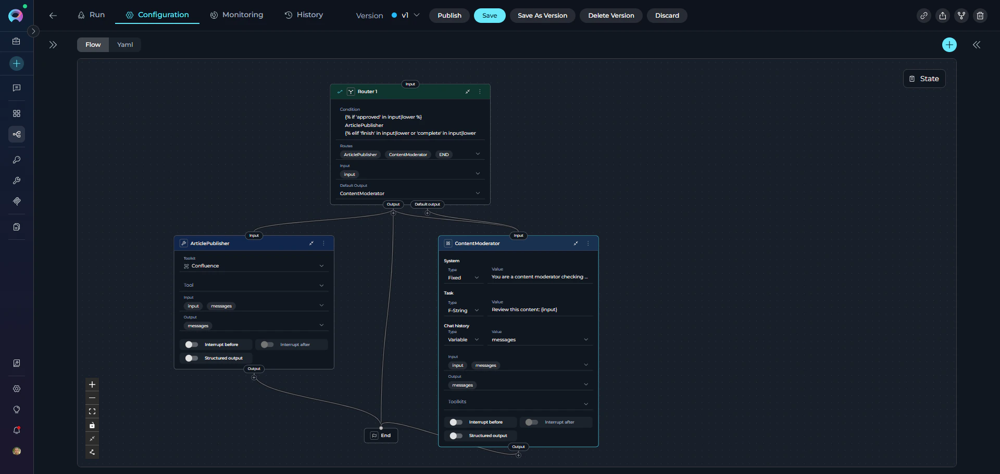Open the State panel on the canvas
Image resolution: width=1000 pixels, height=474 pixels.
[924, 79]
